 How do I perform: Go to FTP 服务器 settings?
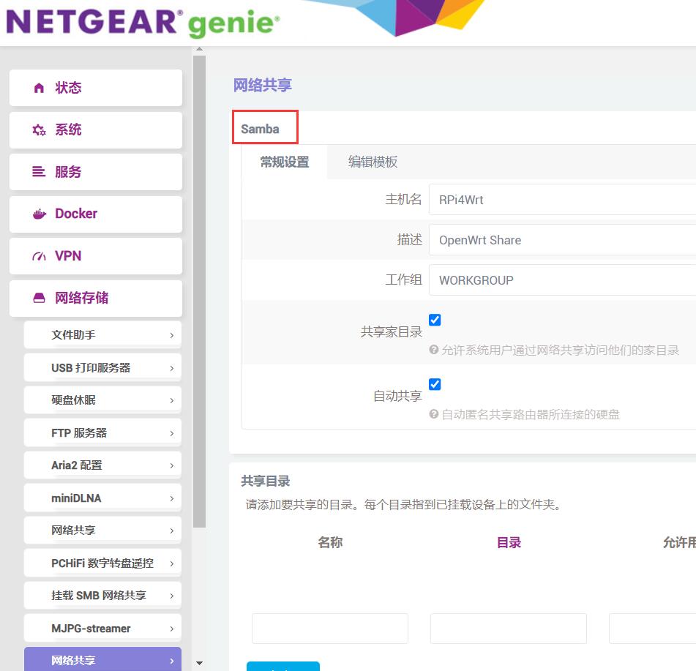pyautogui.click(x=102, y=433)
